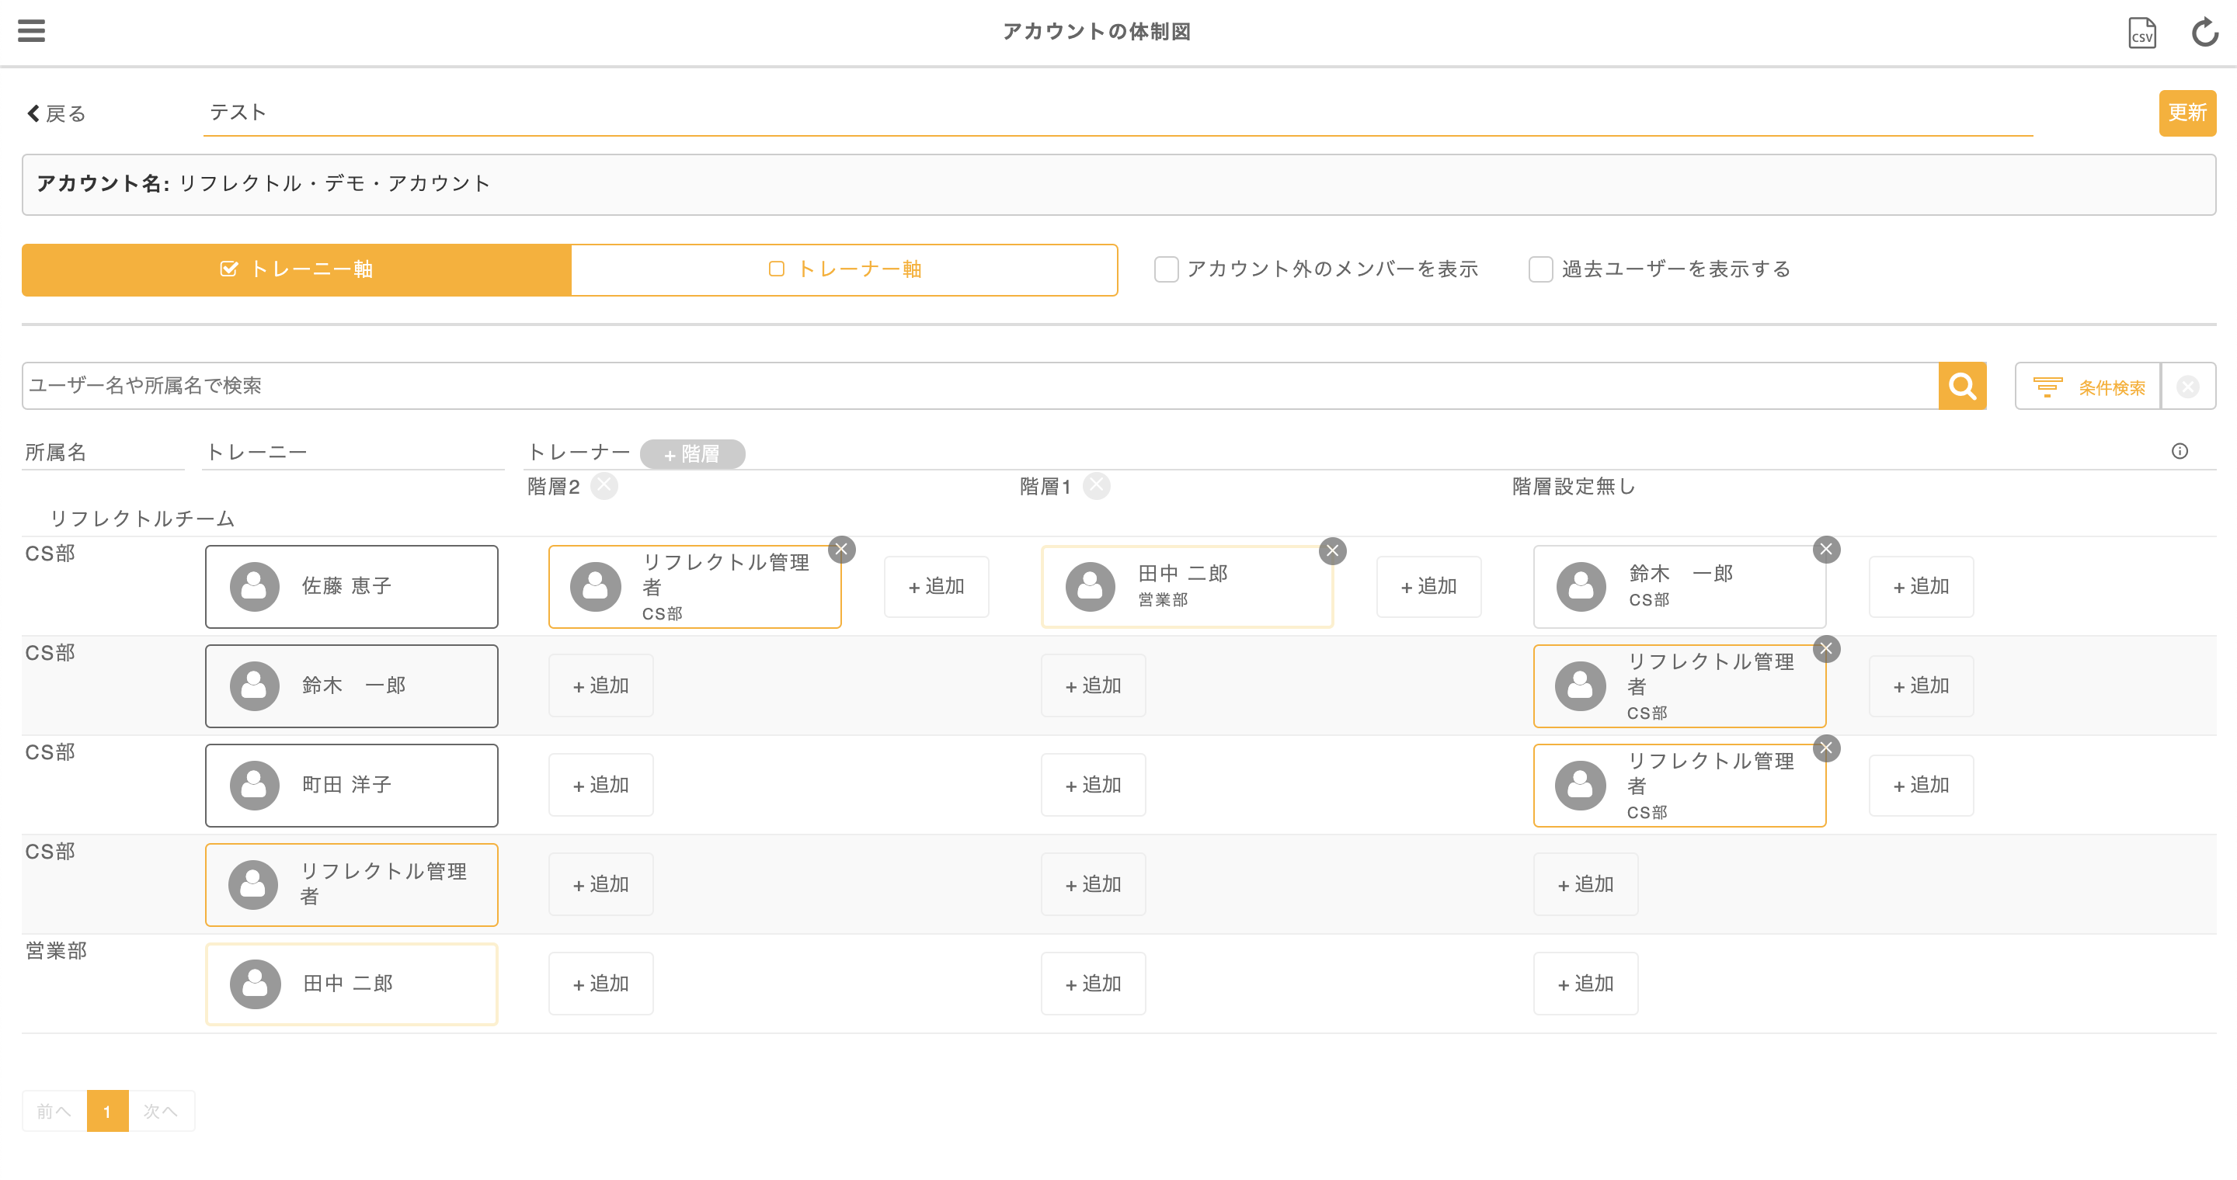The width and height of the screenshot is (2237, 1180).
Task: Open the hamburger menu
Action: (x=31, y=31)
